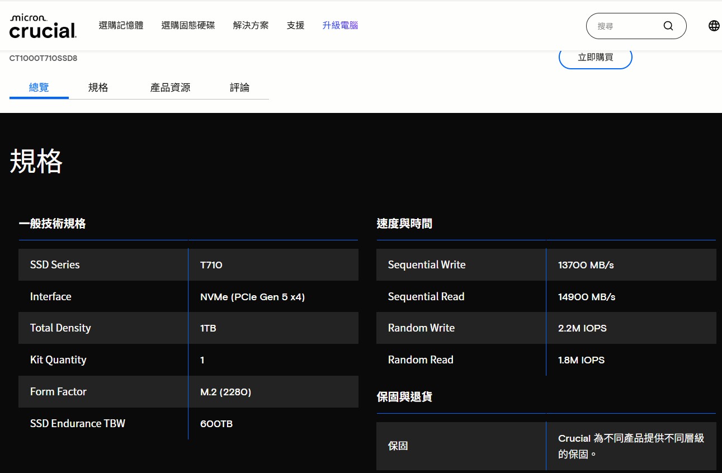Click the Sequential Write table row
This screenshot has width=722, height=473.
[546, 264]
